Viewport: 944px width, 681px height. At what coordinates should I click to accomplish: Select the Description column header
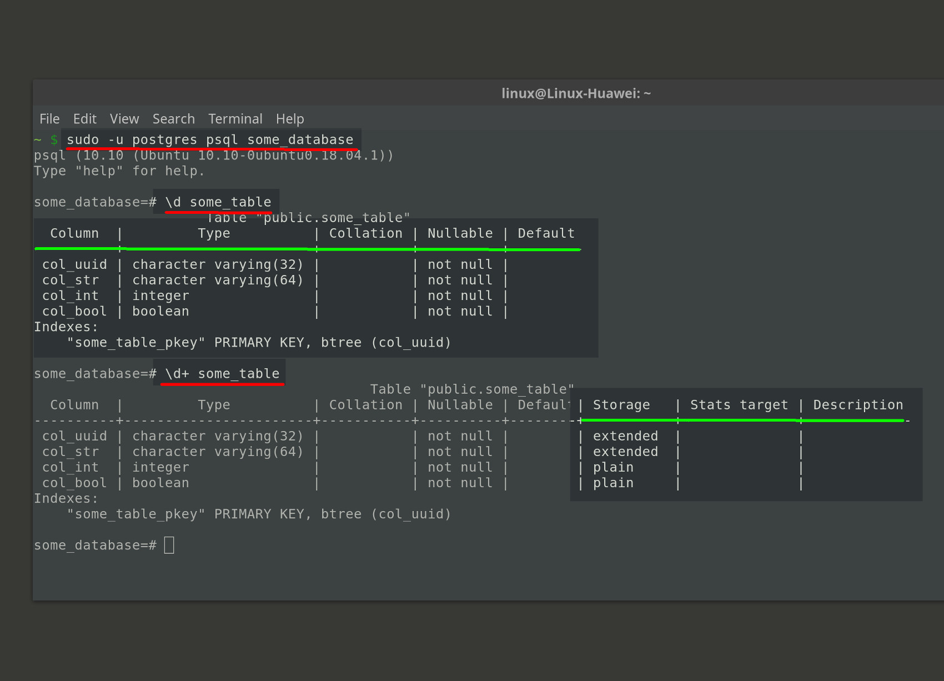(857, 405)
